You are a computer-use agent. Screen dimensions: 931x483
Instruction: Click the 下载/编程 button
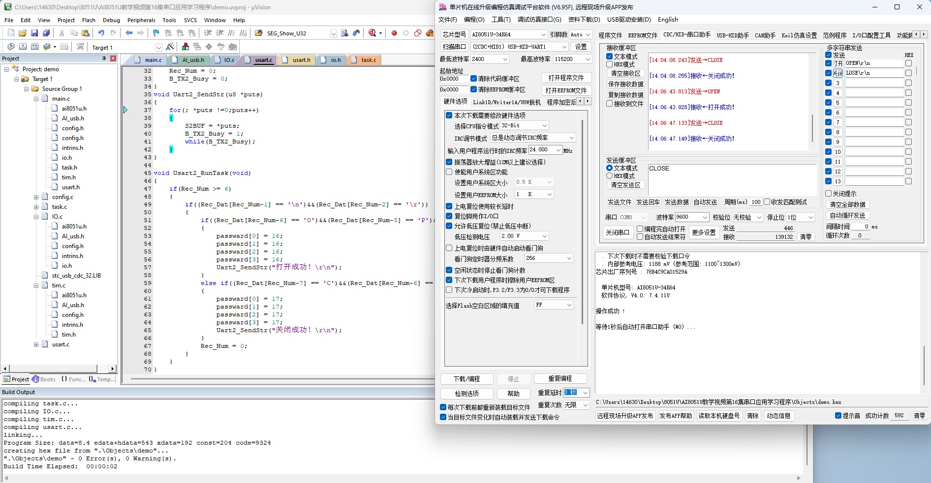[x=466, y=379]
